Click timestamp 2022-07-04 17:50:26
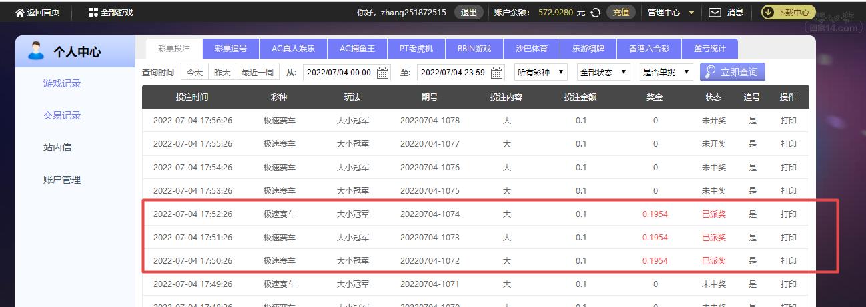Screen dimensions: 866x307 193,261
